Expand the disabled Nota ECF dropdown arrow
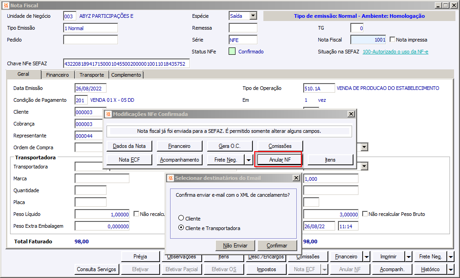This screenshot has width=460, height=278. pos(325,269)
